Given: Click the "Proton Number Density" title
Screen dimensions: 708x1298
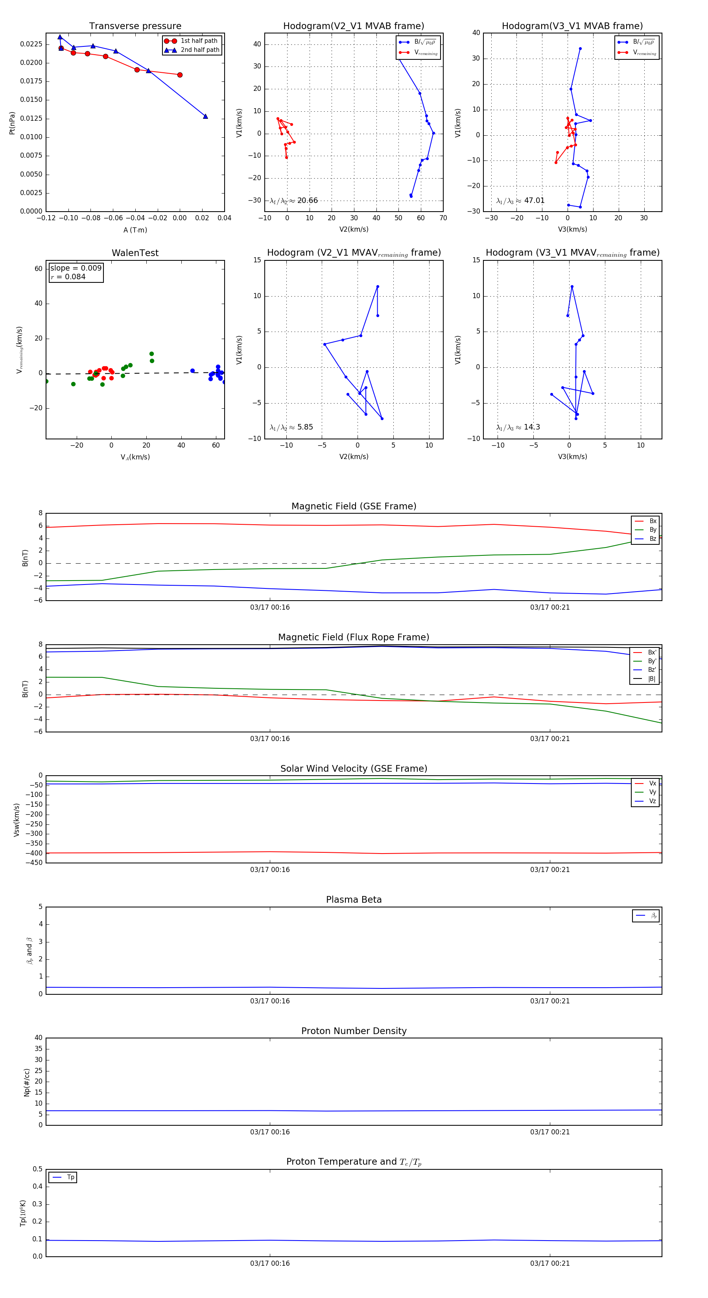Looking at the screenshot, I should (x=354, y=1031).
